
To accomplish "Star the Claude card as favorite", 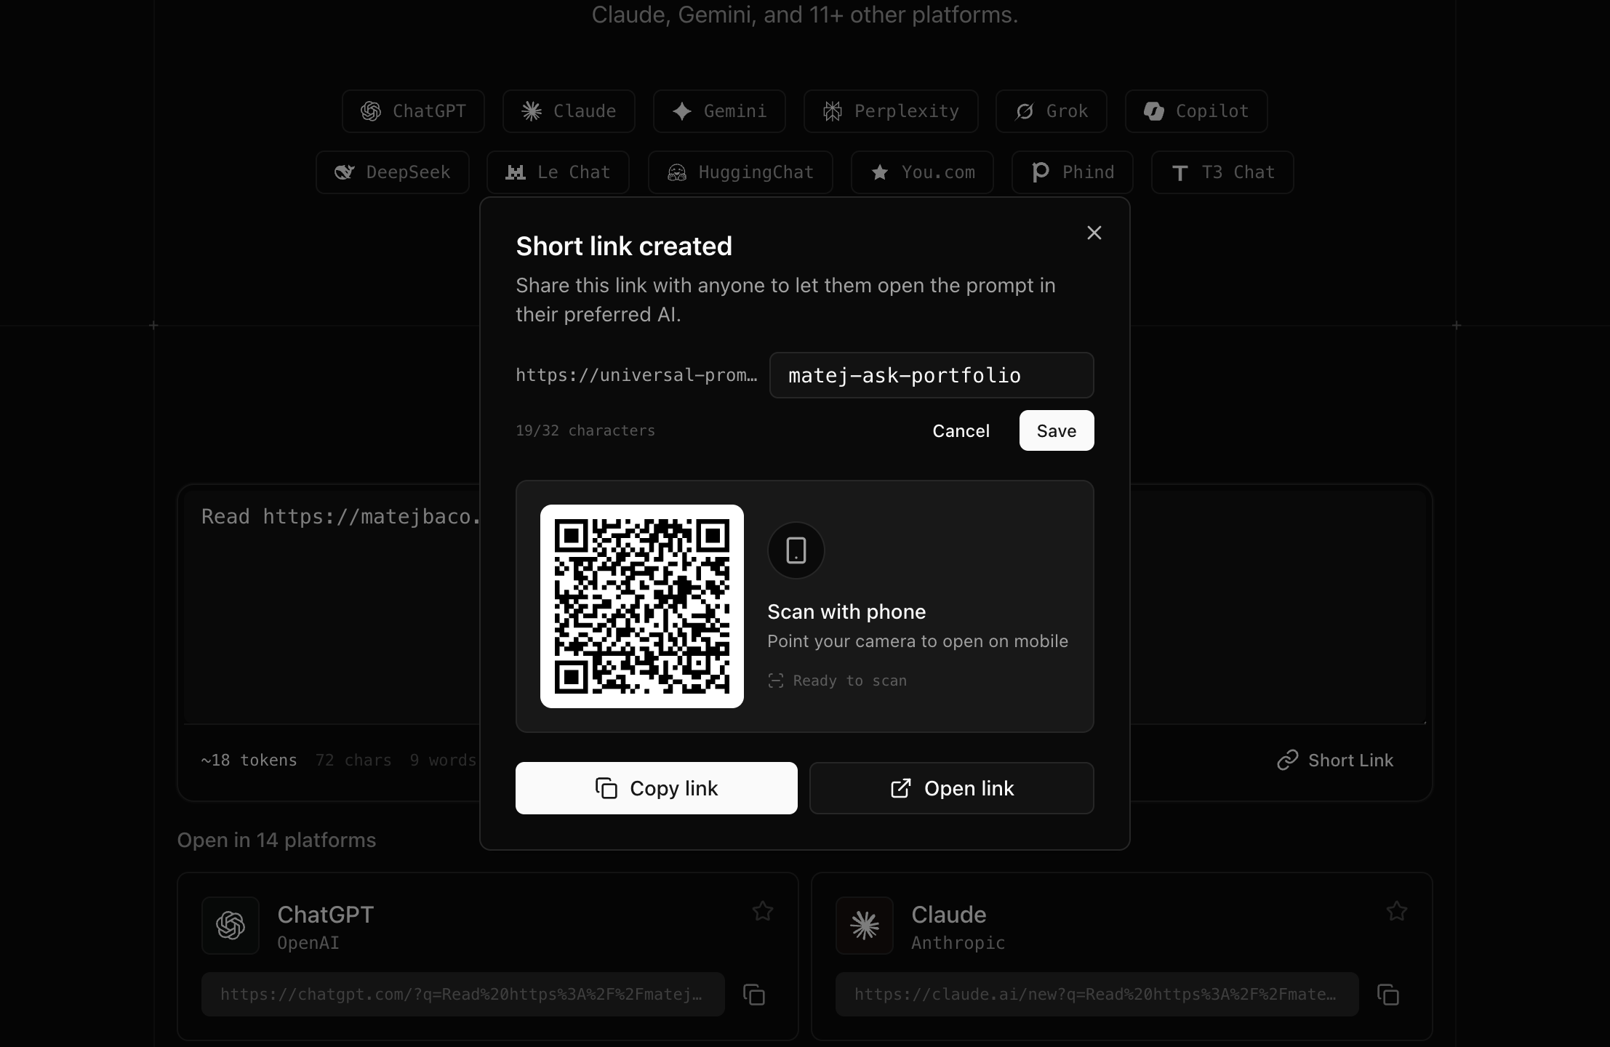I will point(1395,911).
